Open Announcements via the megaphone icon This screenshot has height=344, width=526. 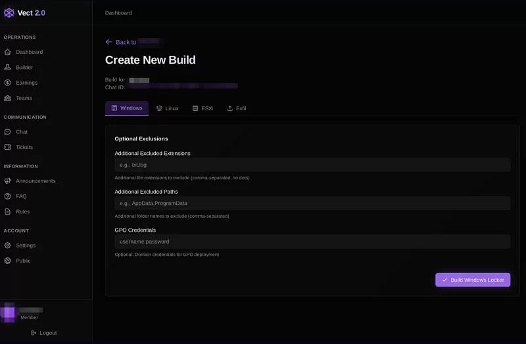click(x=8, y=181)
